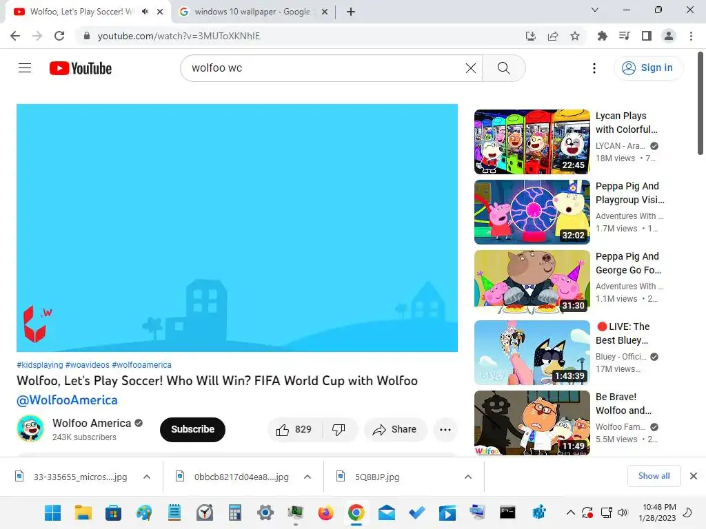Open Mail app from taskbar
The image size is (706, 529).
[386, 512]
